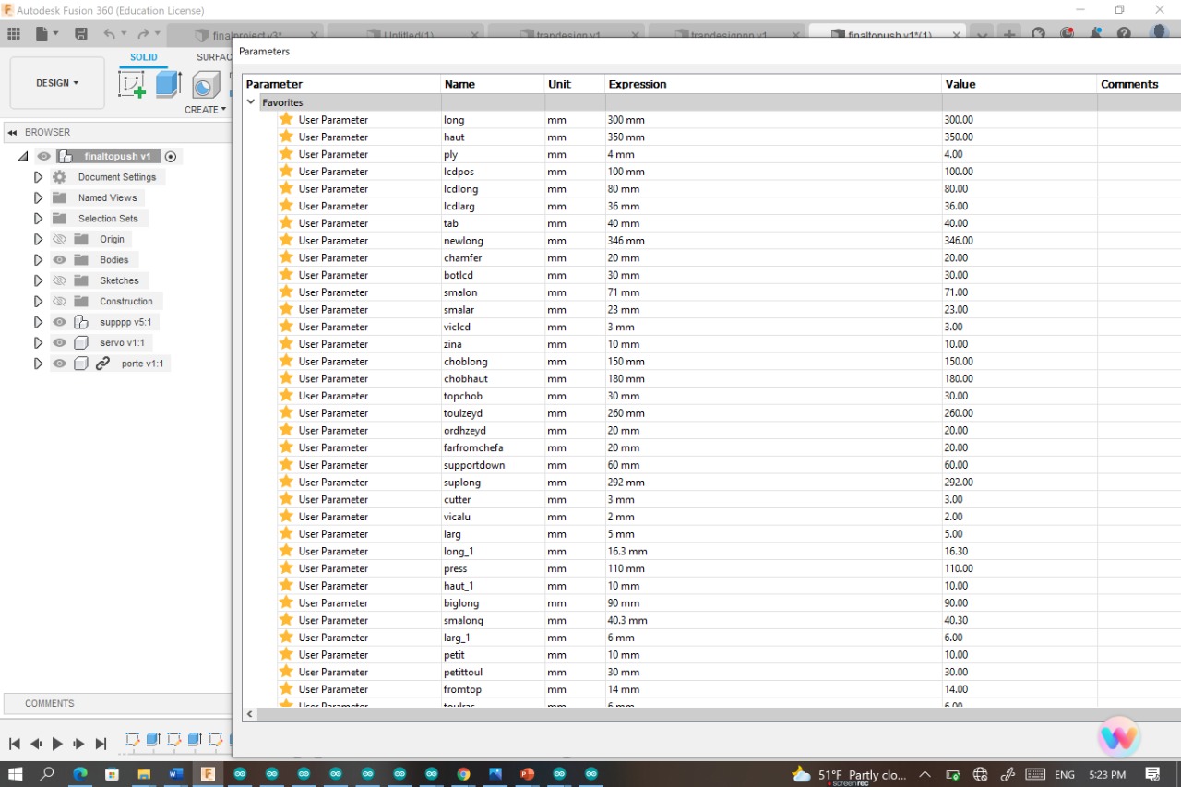Expand the Origin folder

38,240
